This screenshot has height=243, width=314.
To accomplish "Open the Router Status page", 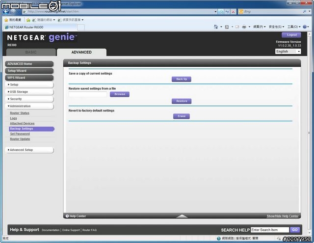I will 20,113.
